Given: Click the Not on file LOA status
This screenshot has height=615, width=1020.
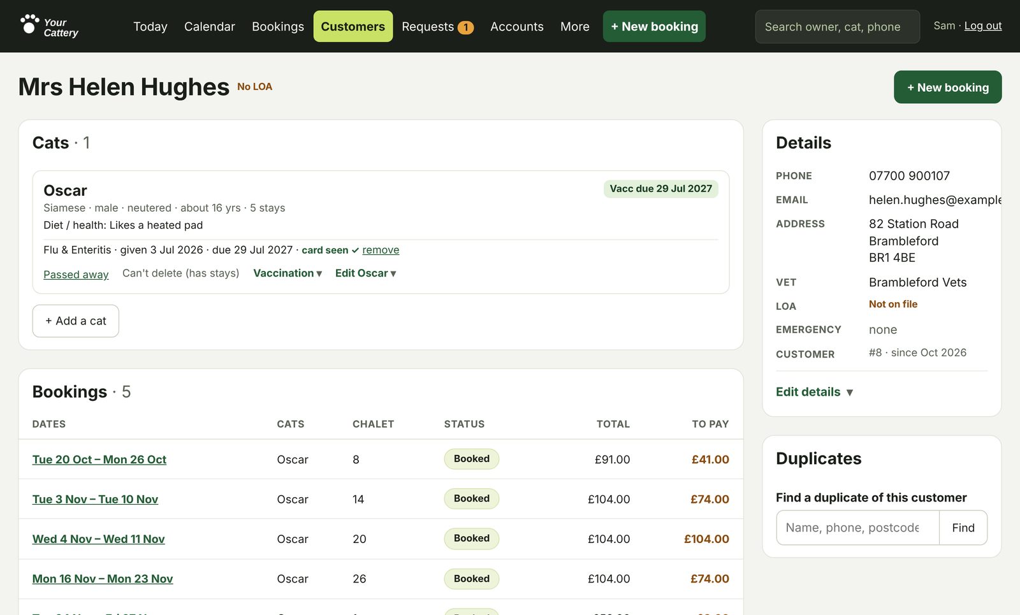Looking at the screenshot, I should [893, 305].
